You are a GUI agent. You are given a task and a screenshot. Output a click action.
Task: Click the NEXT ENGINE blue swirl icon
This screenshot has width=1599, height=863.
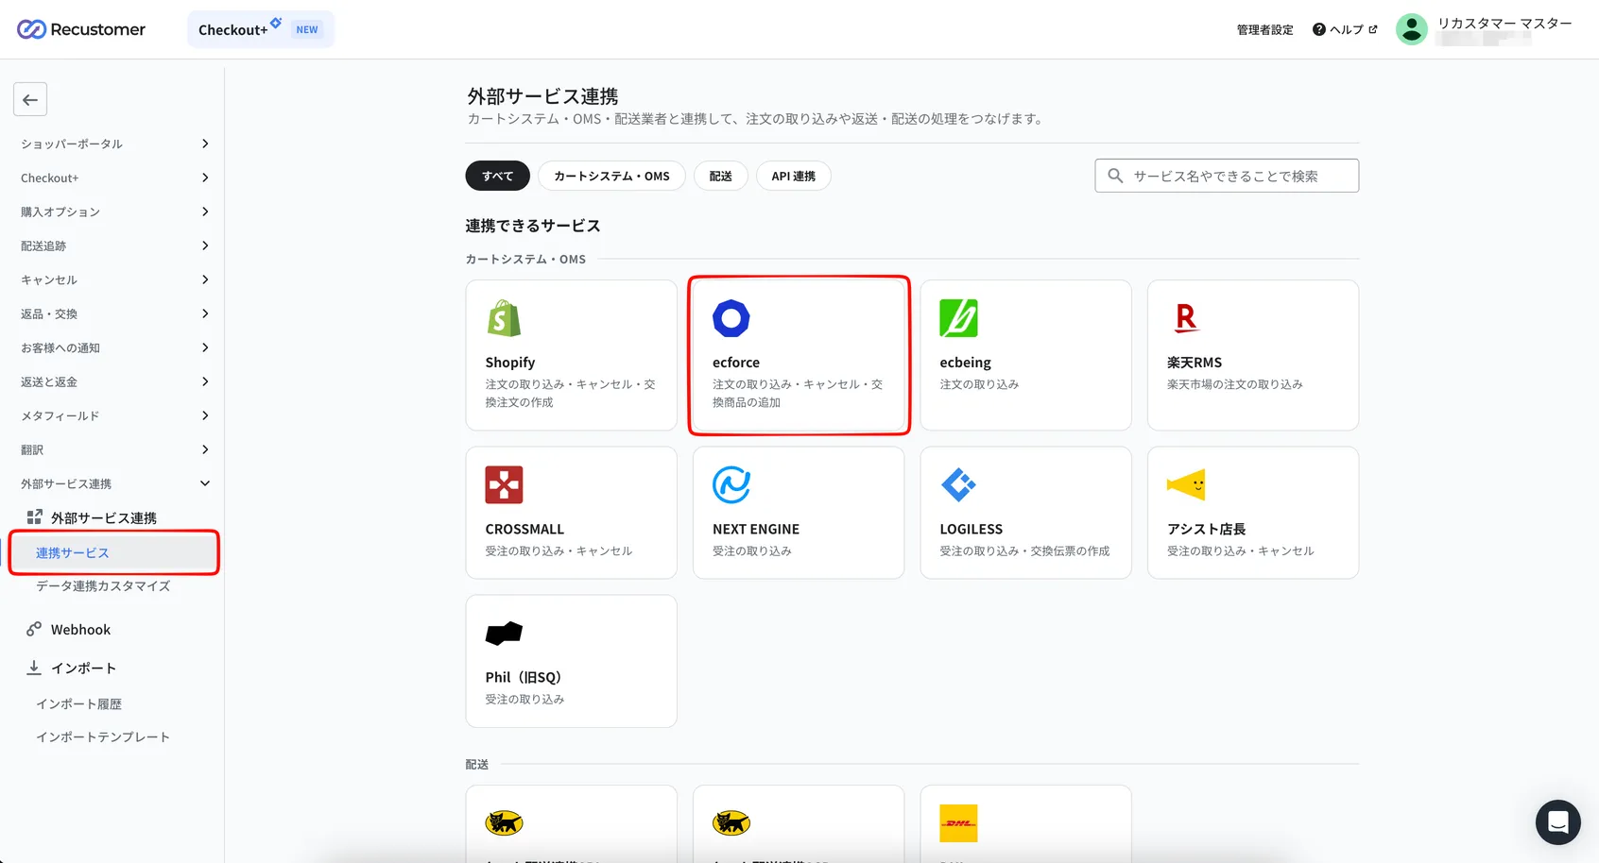pyautogui.click(x=731, y=485)
